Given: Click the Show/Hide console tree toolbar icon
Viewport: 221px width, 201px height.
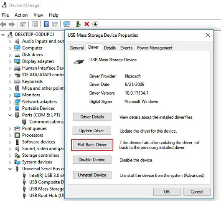Looking at the screenshot, I should coord(23,24).
